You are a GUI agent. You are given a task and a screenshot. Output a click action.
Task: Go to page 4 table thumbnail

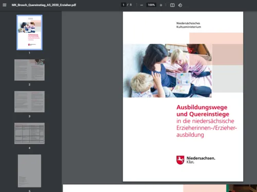(29, 133)
